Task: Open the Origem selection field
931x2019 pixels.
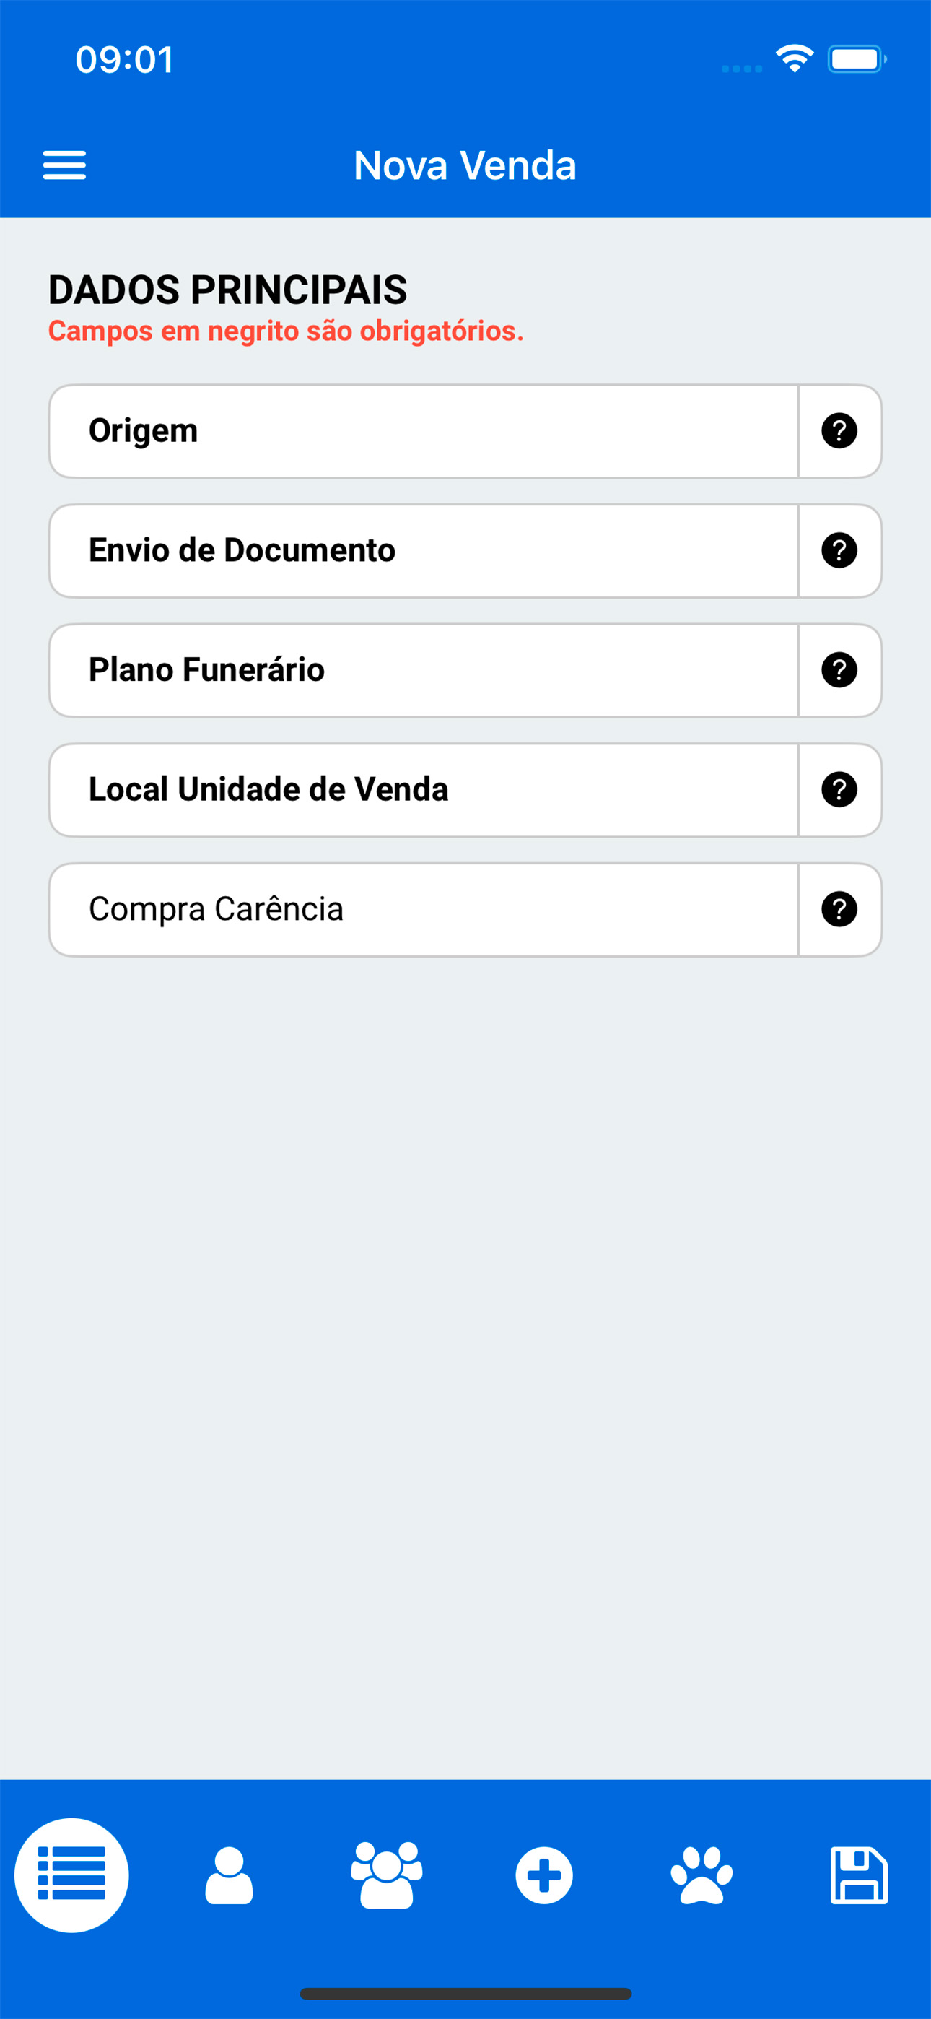Action: [424, 431]
